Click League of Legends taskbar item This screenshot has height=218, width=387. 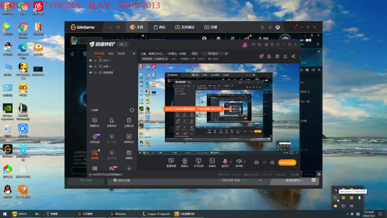click(x=156, y=214)
